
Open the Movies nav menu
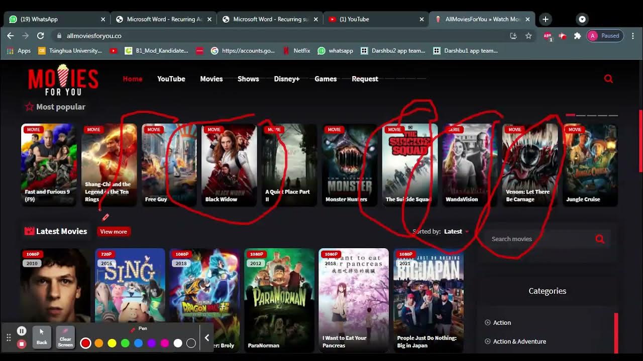pos(211,79)
